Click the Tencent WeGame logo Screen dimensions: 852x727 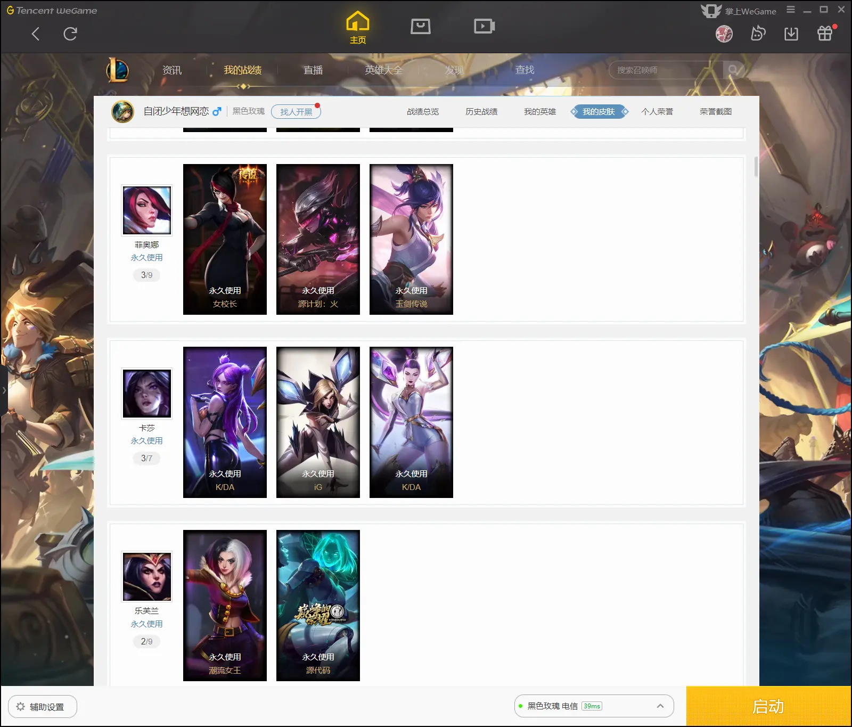coord(52,10)
